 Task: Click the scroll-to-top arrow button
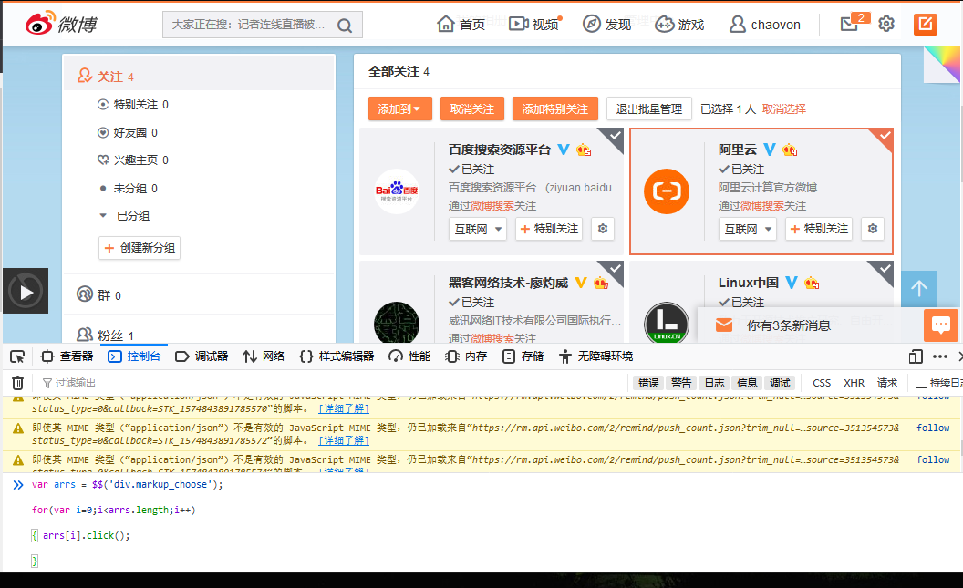(x=919, y=288)
